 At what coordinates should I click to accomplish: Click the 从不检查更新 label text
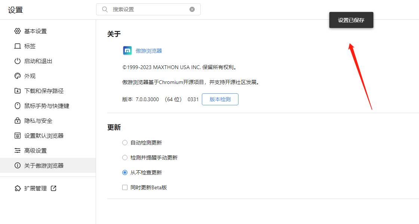pyautogui.click(x=146, y=172)
